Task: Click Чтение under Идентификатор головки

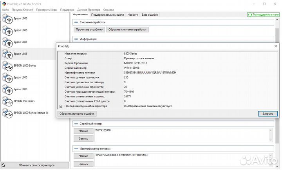Action: coord(83,156)
